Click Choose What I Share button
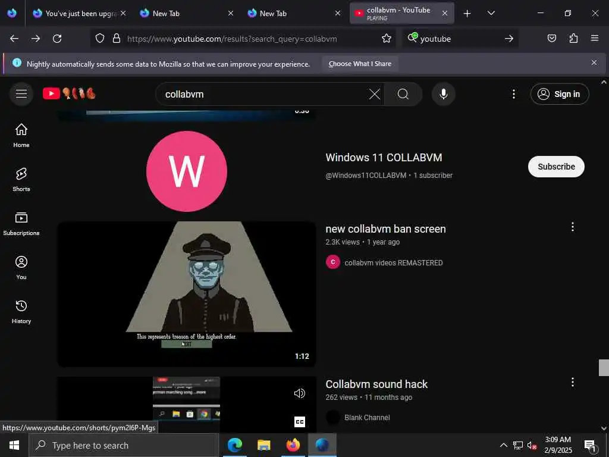This screenshot has width=609, height=457. coord(360,64)
